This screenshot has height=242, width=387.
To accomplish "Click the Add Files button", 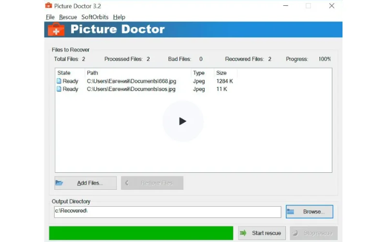I will coord(86,183).
